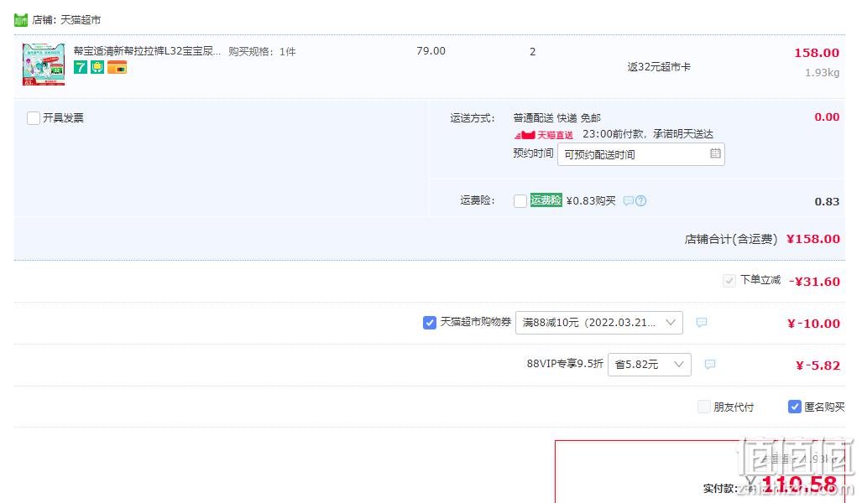The height and width of the screenshot is (503, 862).
Task: Click the 普通配送 快递 免邮 shipping text
Action: 556,118
